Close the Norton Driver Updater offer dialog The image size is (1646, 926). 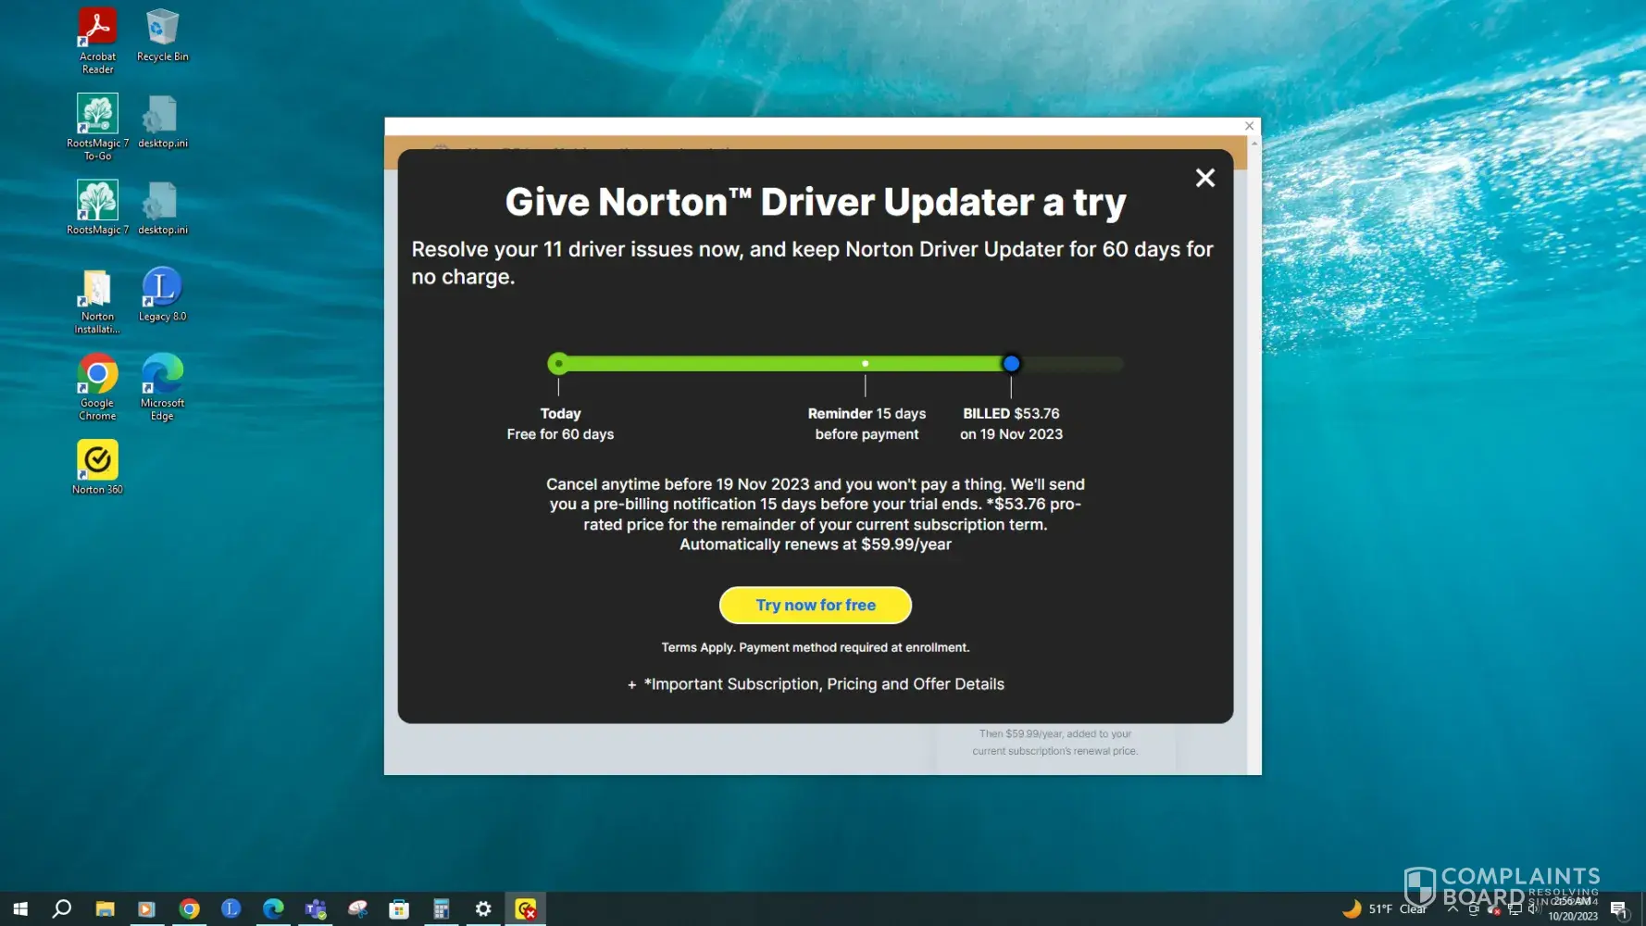[x=1204, y=178]
